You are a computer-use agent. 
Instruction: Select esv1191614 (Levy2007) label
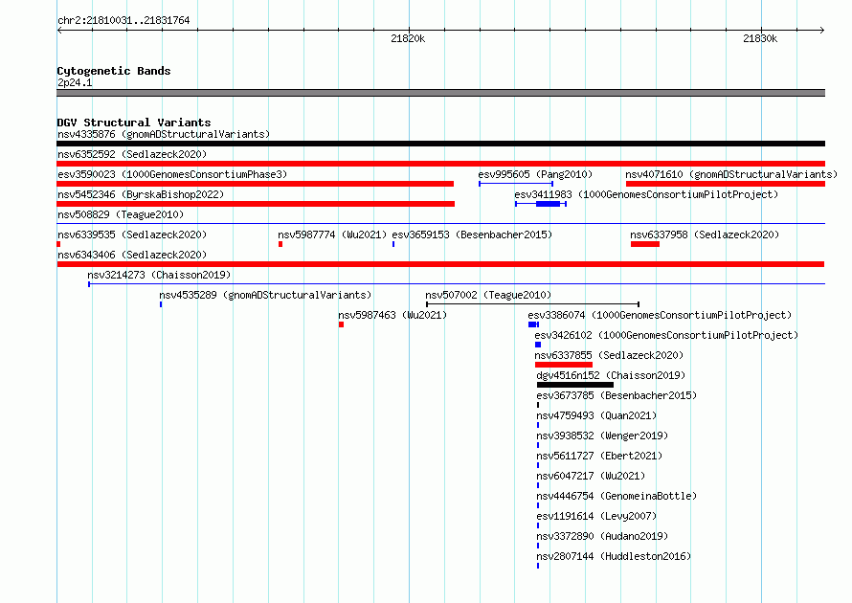click(x=596, y=516)
